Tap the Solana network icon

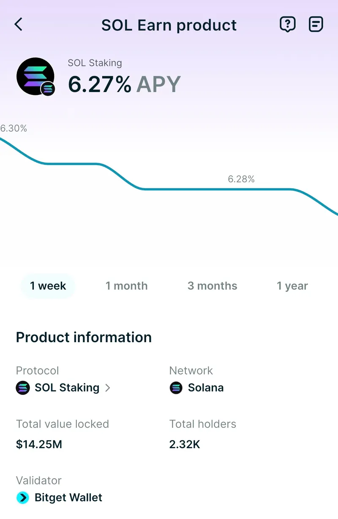tap(176, 388)
